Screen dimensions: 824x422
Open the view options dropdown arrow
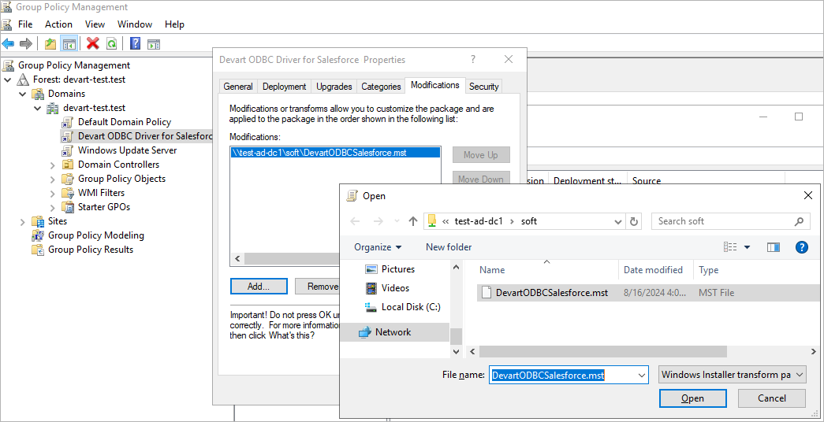(x=747, y=247)
